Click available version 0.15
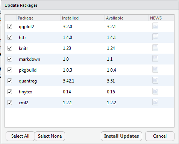The width and height of the screenshot is (179, 144). (111, 92)
